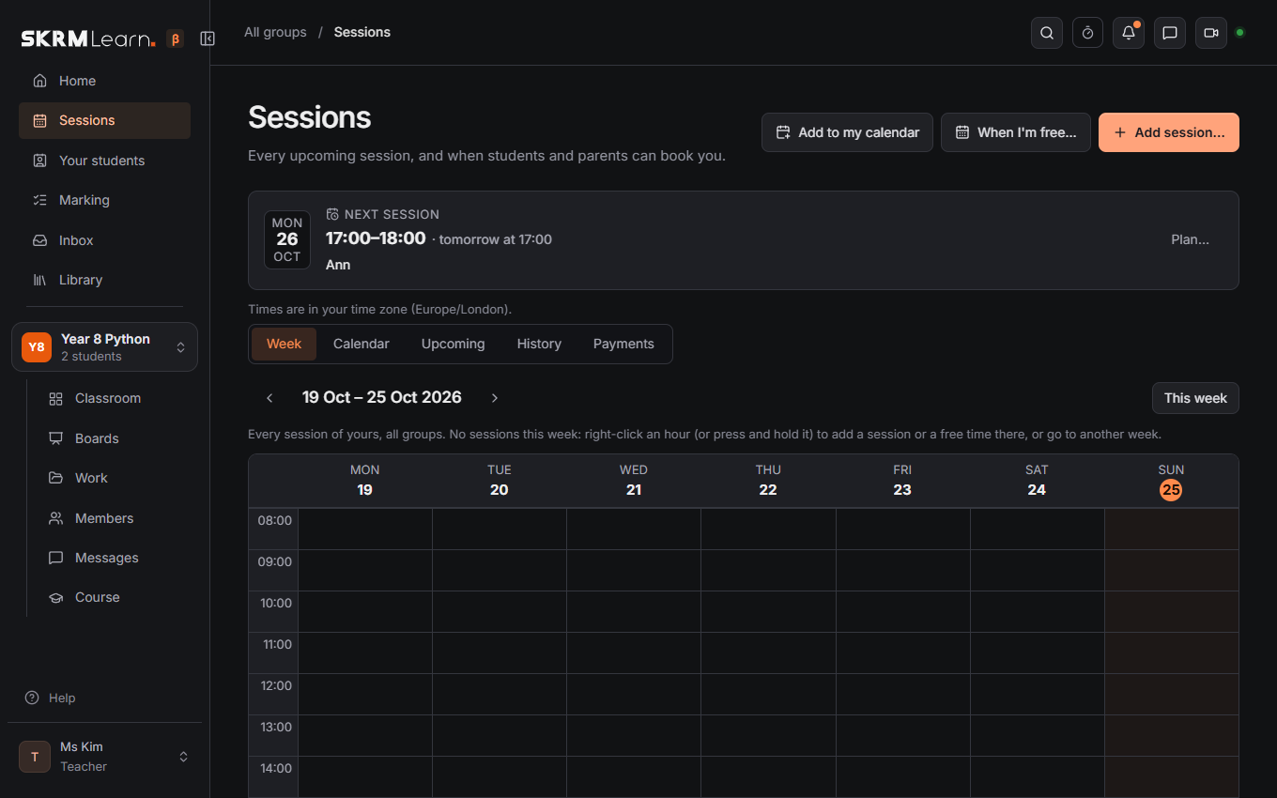Switch to the History tab
This screenshot has width=1277, height=798.
[x=539, y=344]
